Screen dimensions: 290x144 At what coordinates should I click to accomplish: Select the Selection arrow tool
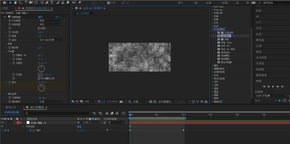11,3
